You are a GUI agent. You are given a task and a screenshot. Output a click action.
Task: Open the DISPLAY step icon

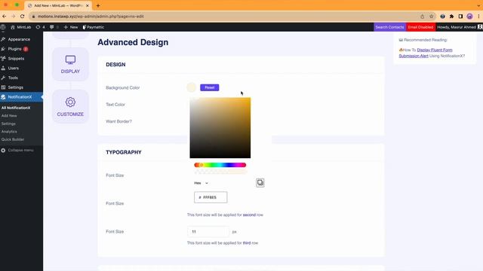click(x=70, y=64)
